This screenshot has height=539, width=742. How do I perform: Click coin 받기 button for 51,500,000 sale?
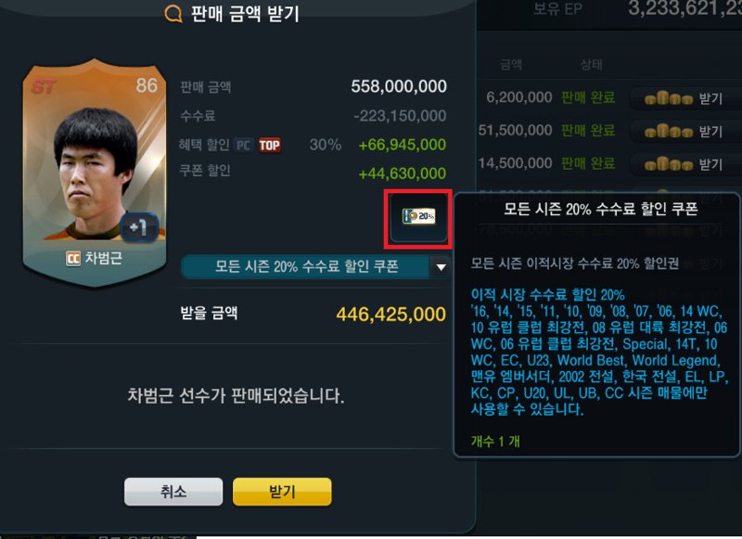click(684, 131)
